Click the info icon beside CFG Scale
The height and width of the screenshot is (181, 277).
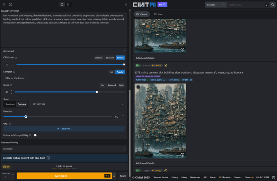point(16,58)
